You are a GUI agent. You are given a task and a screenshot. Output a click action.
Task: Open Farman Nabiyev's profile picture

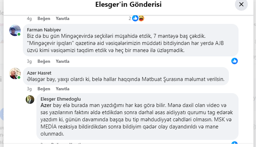point(15,30)
